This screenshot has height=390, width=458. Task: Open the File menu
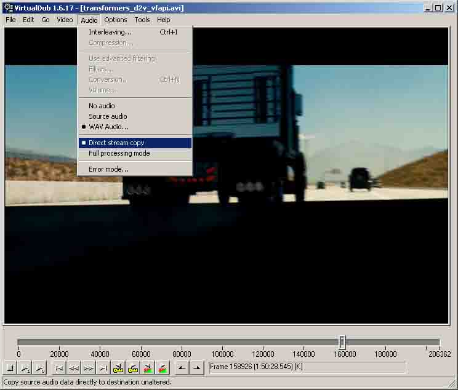[x=11, y=20]
